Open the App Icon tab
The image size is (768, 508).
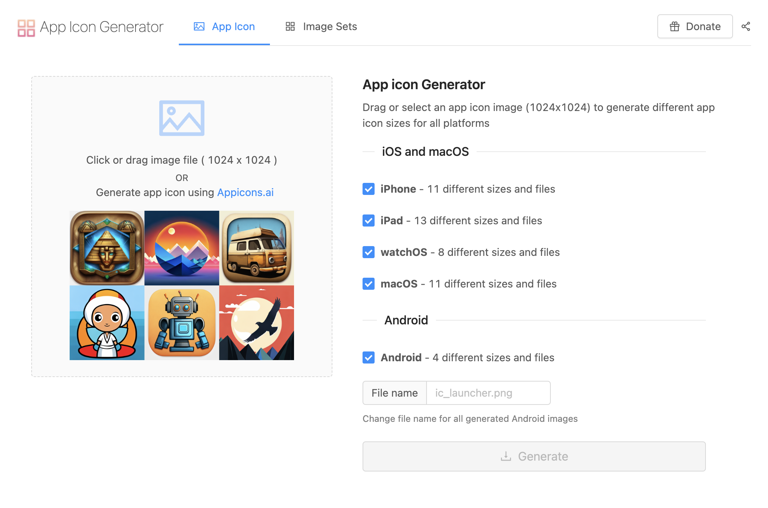coord(224,27)
